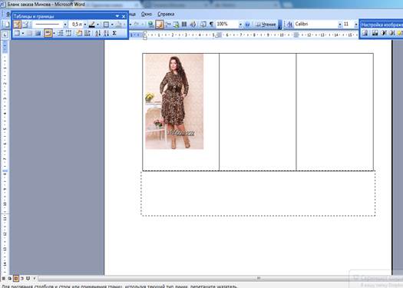
Task: Click the cell alignment button
Action: 48,33
